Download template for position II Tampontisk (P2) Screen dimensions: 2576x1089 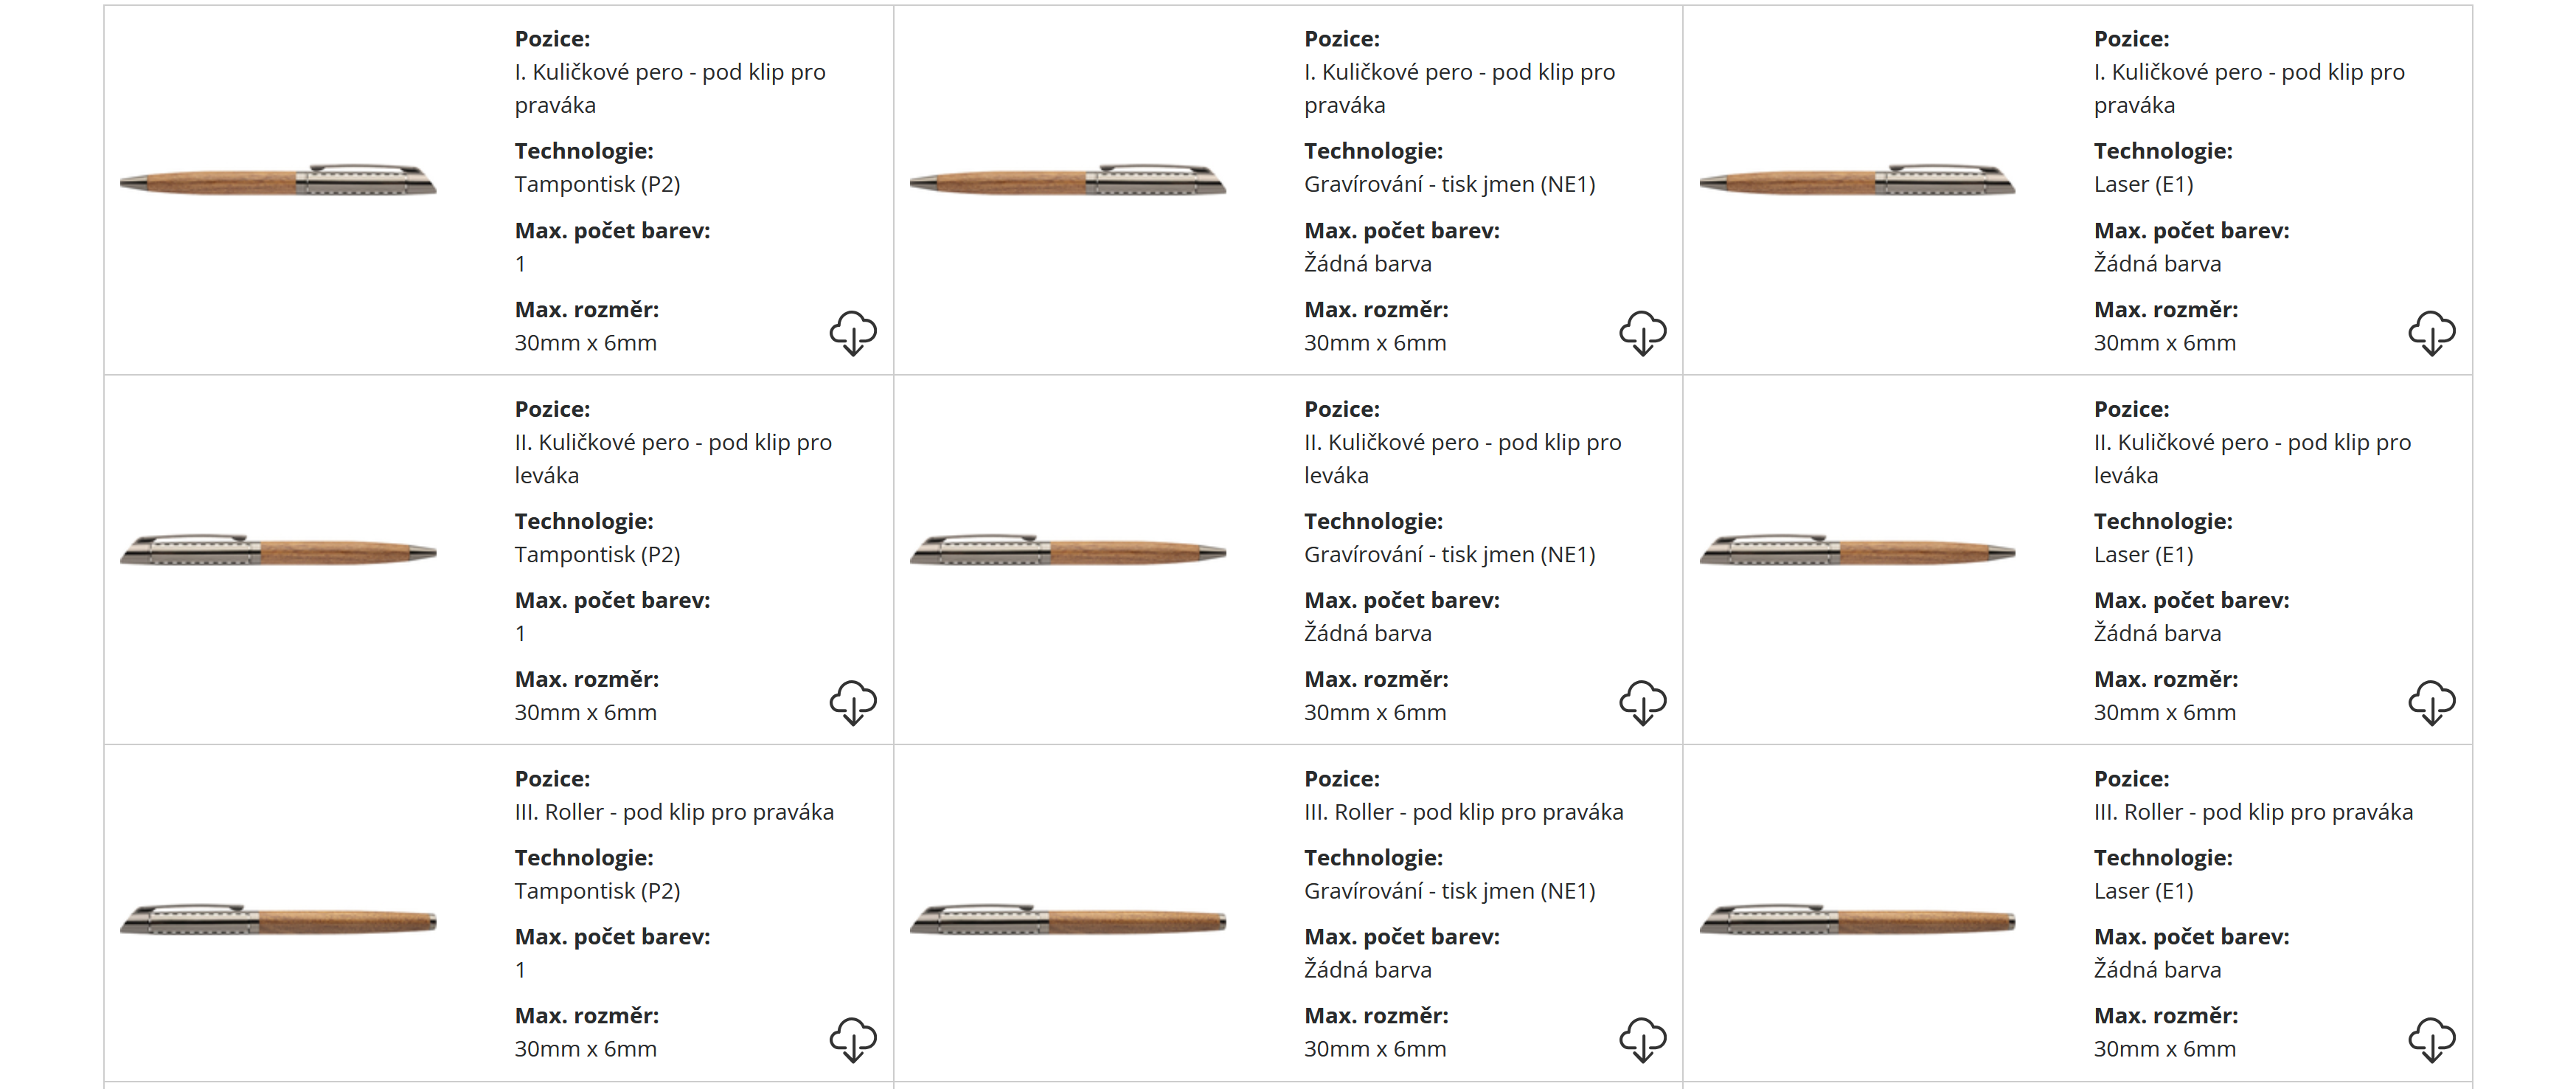coord(852,702)
